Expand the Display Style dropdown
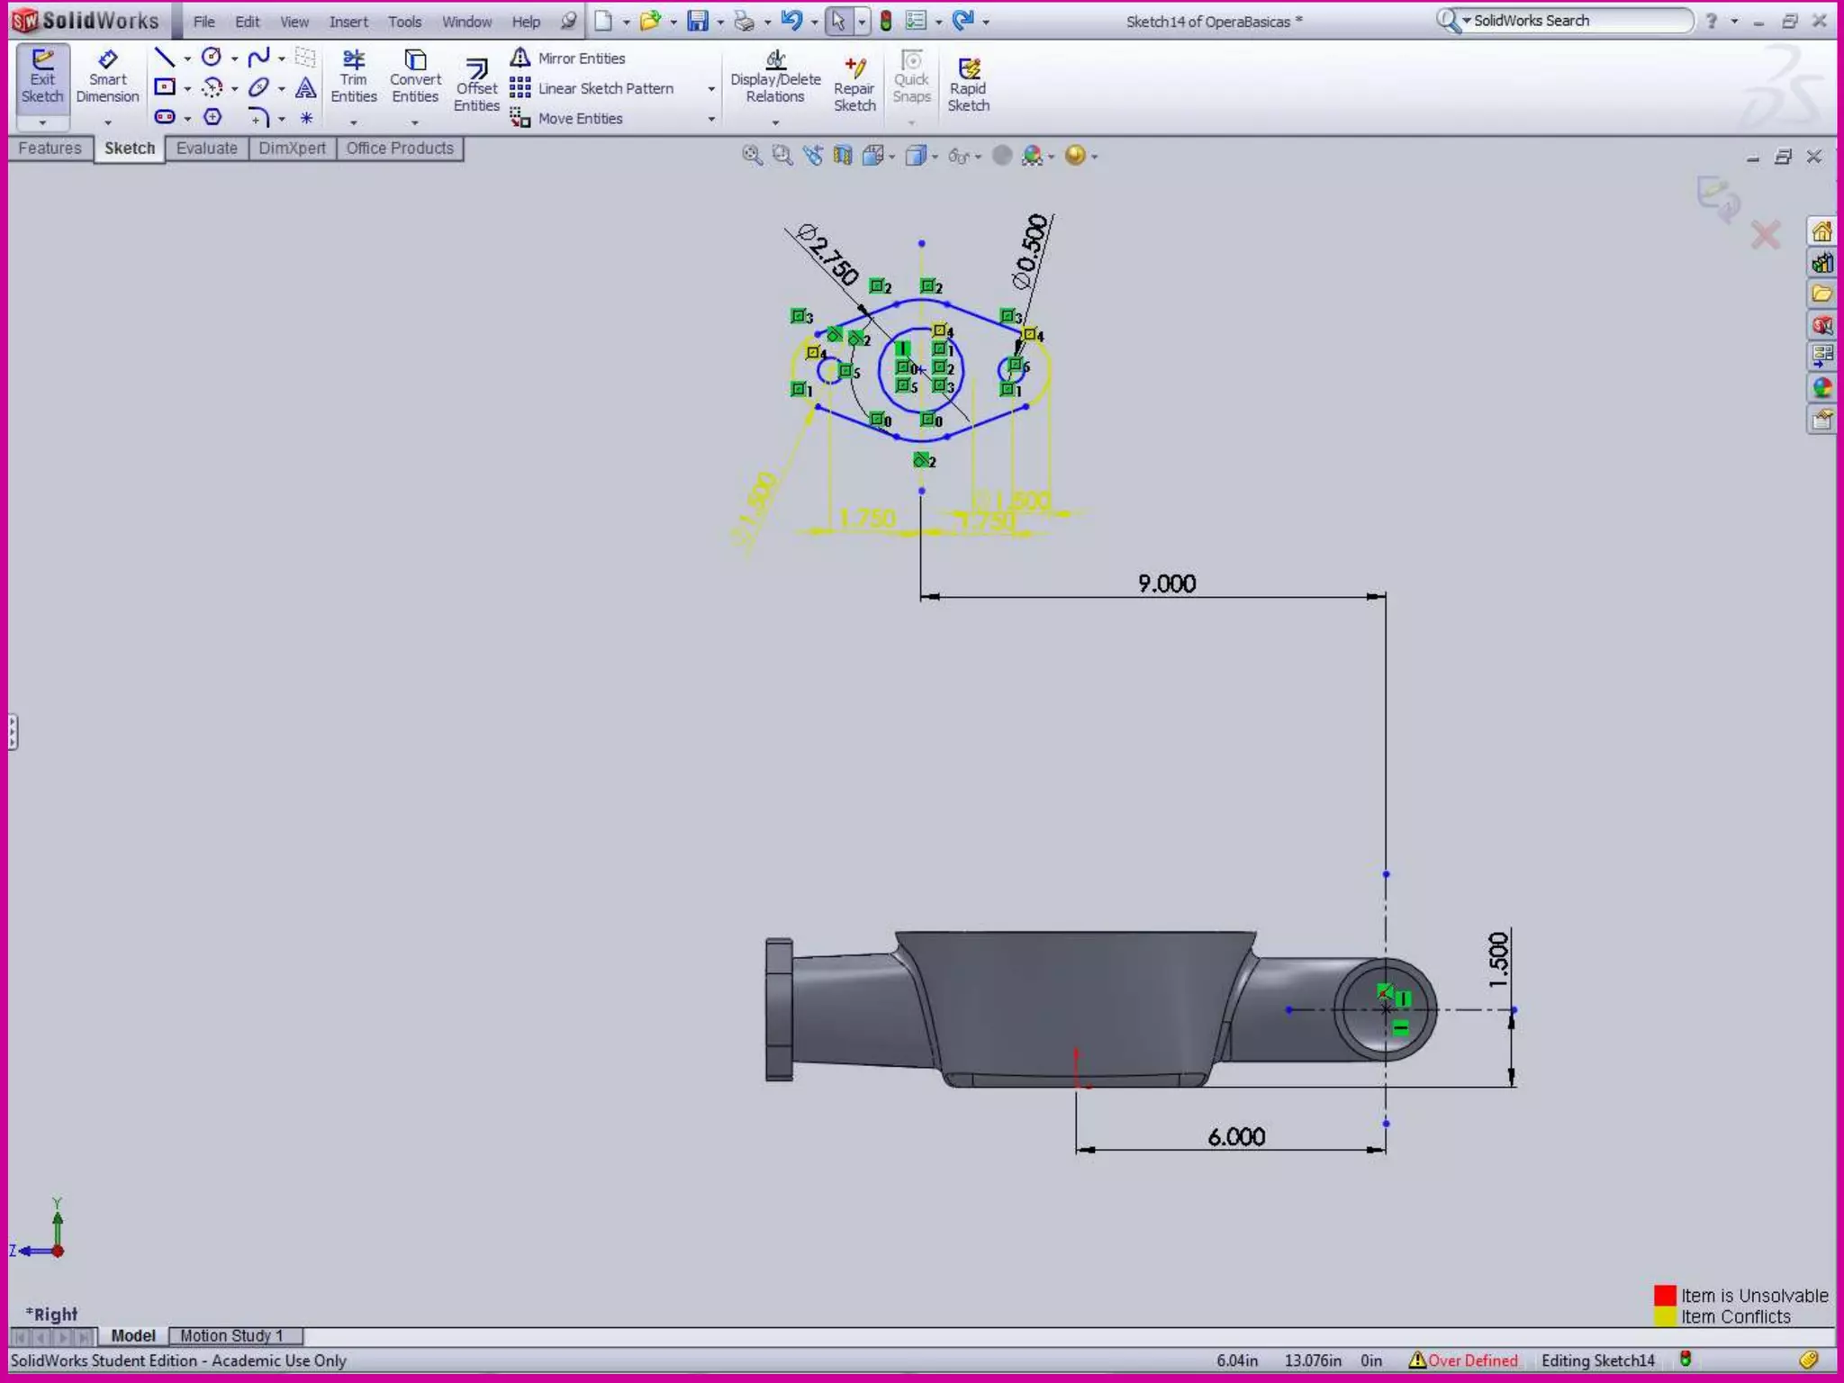The height and width of the screenshot is (1383, 1844). [x=935, y=157]
